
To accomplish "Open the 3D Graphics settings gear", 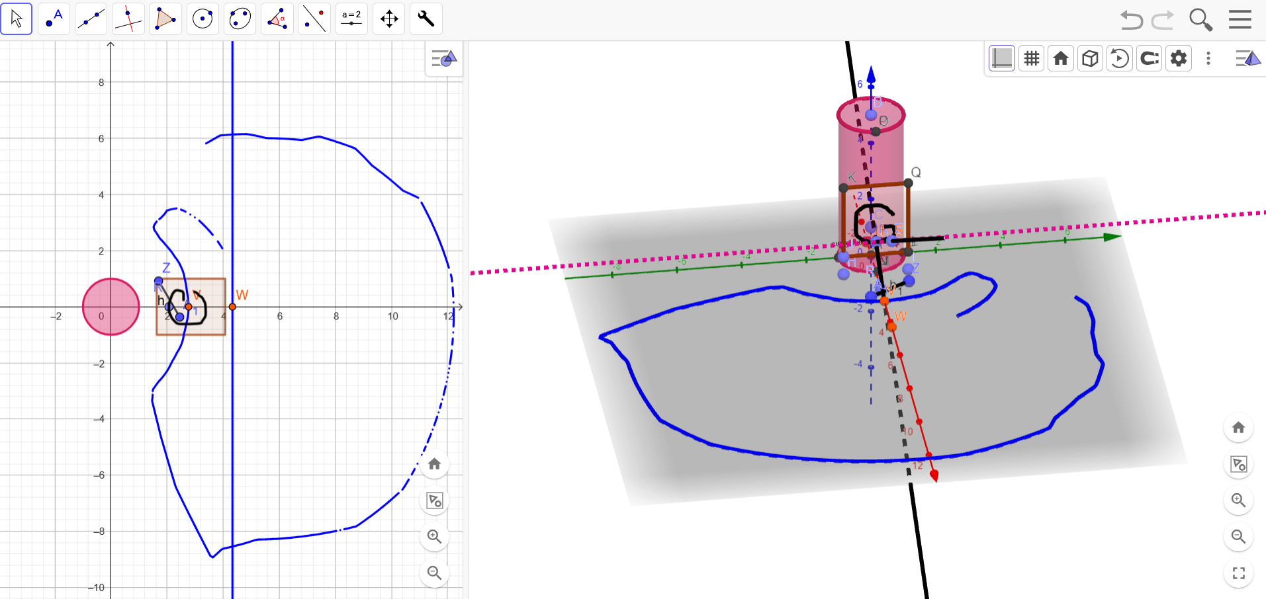I will click(1178, 58).
